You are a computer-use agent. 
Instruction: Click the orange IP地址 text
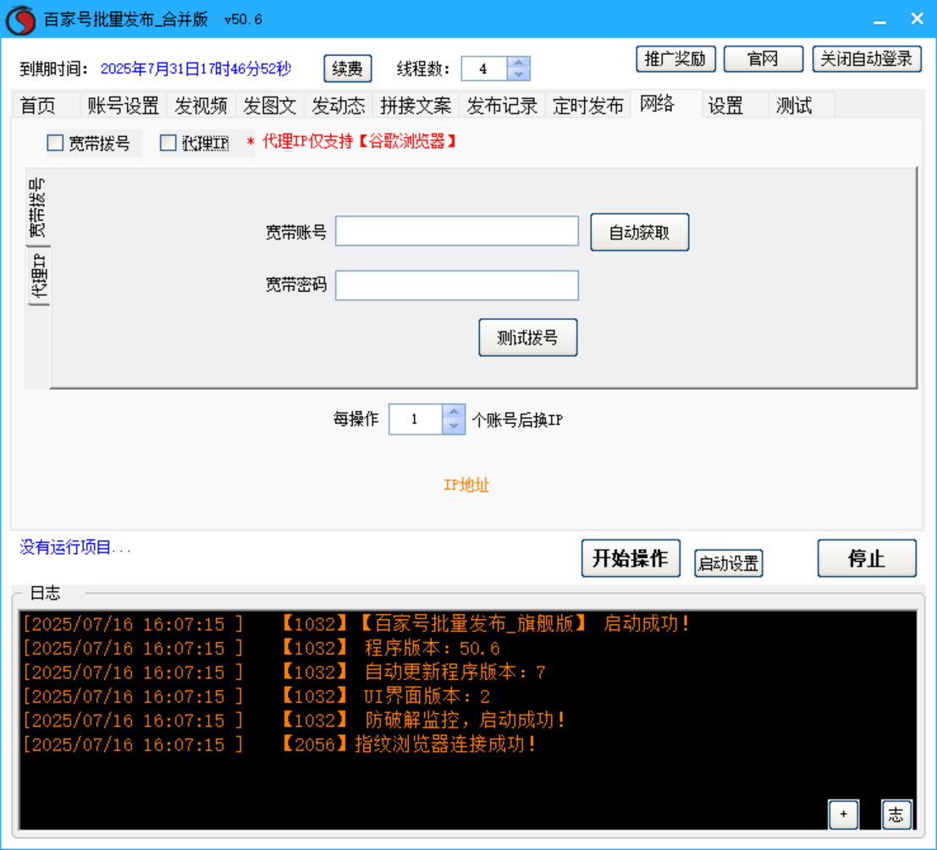pos(466,485)
